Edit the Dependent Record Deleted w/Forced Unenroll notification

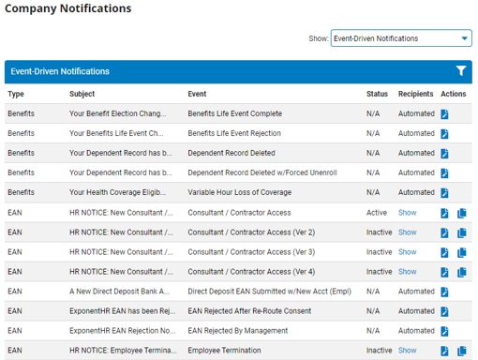[444, 173]
